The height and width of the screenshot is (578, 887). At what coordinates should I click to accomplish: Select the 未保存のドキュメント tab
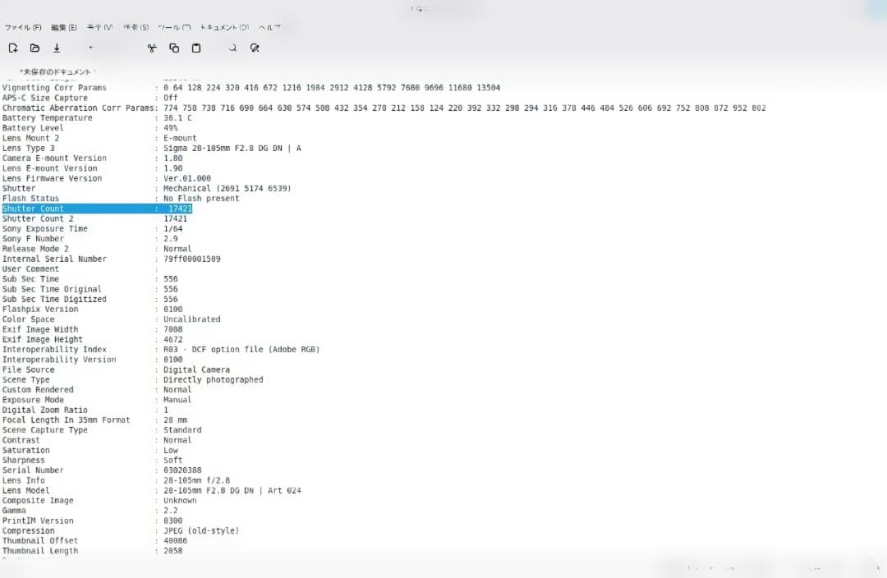(56, 72)
